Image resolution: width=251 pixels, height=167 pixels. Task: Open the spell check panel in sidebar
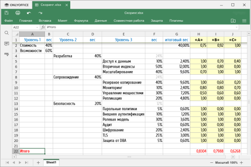7,54
